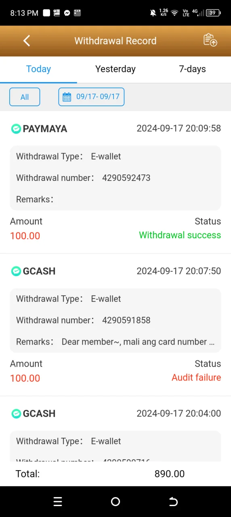Tap the Android home circle button
The image size is (231, 517).
click(115, 502)
